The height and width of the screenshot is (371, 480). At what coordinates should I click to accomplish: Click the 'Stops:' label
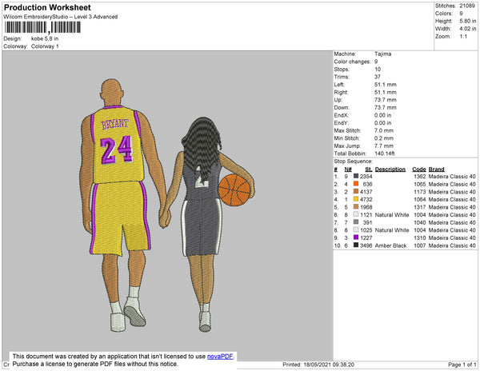(x=342, y=70)
